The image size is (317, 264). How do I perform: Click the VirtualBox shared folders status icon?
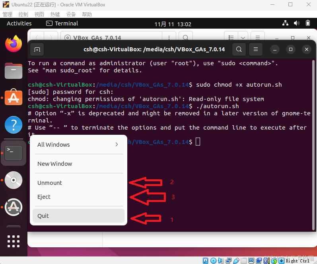(x=243, y=260)
